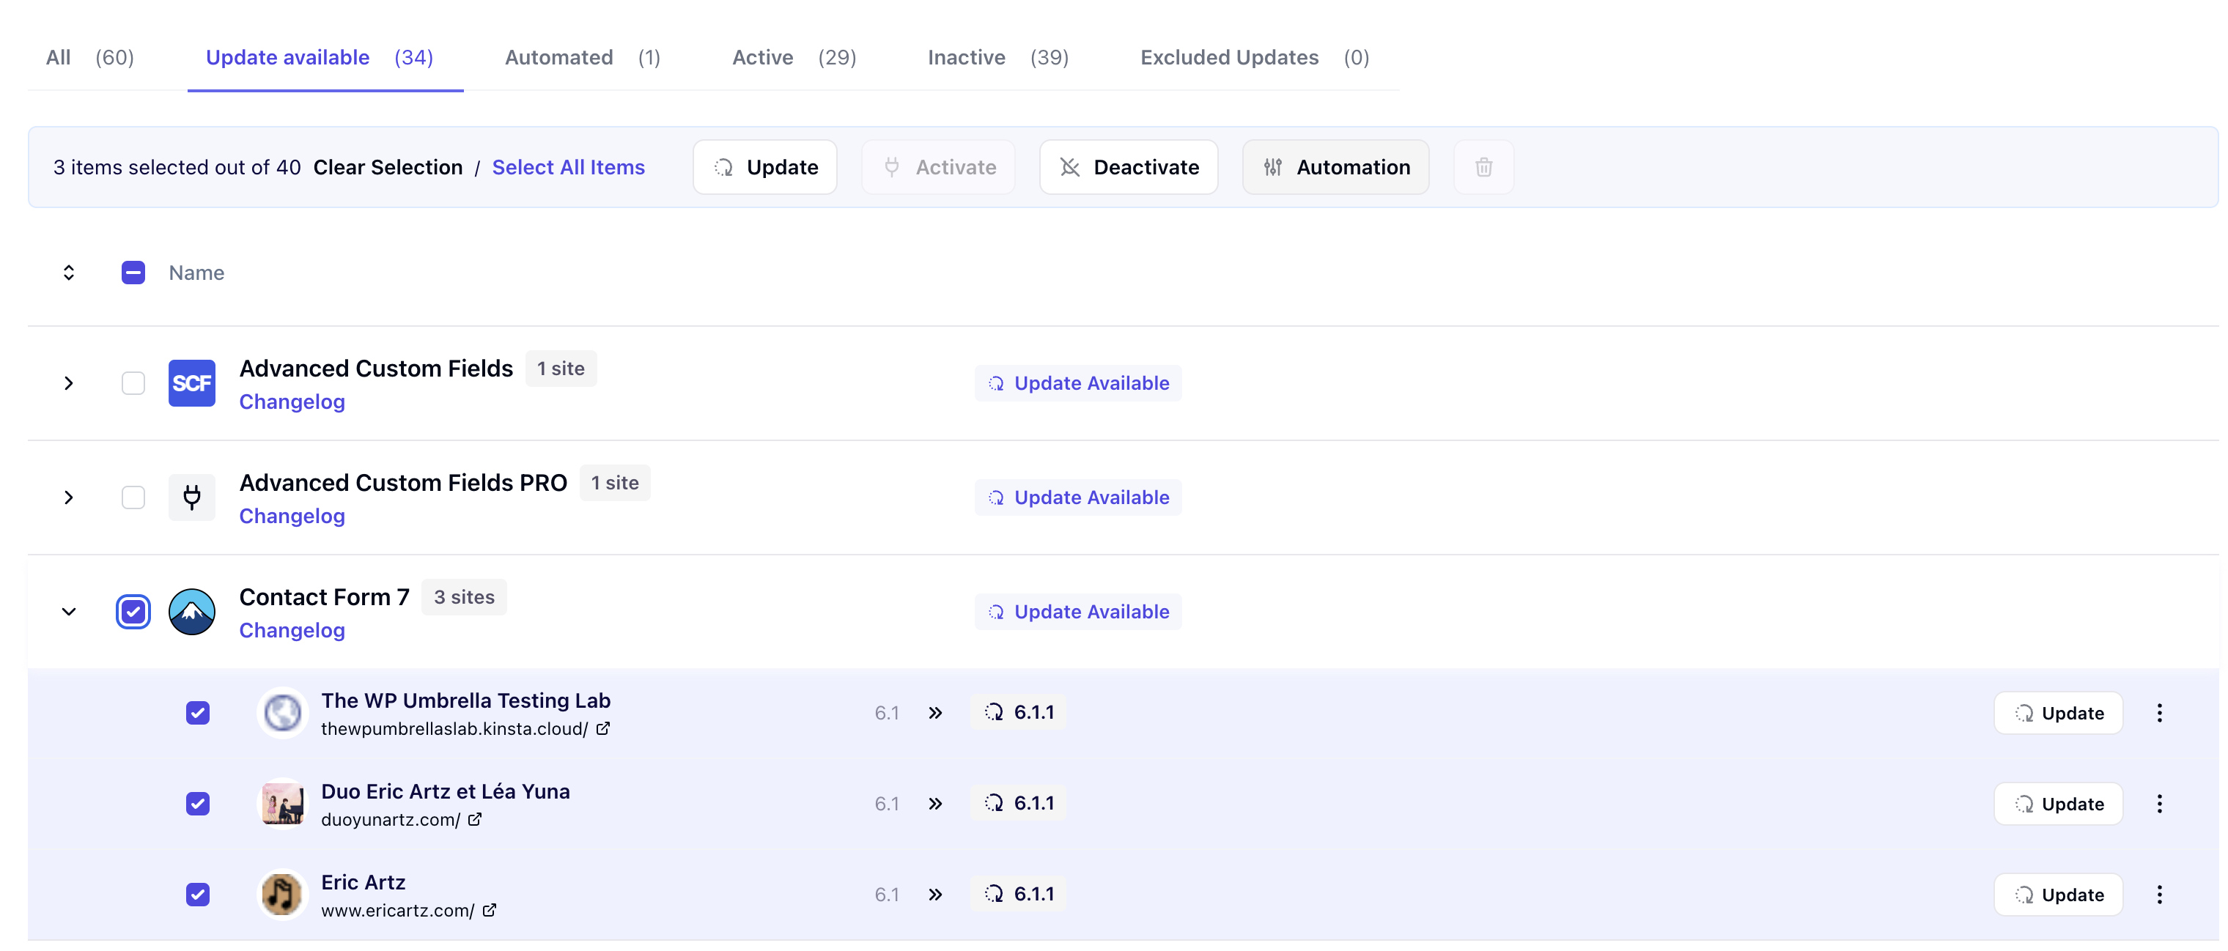The width and height of the screenshot is (2228, 951).
Task: Click '3 items selected out of 40' text
Action: coord(177,167)
